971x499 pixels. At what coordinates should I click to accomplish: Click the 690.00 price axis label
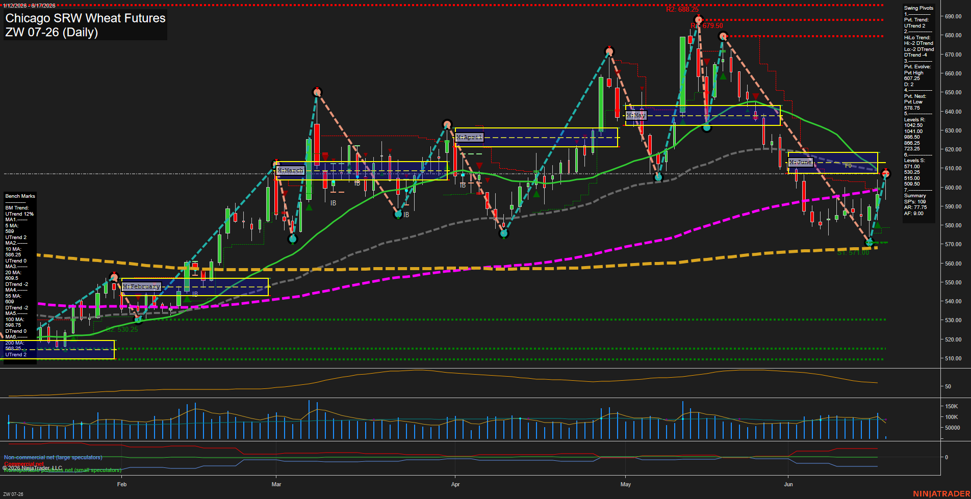(953, 17)
